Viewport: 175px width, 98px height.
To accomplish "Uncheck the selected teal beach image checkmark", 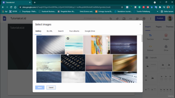I will point(68,38).
